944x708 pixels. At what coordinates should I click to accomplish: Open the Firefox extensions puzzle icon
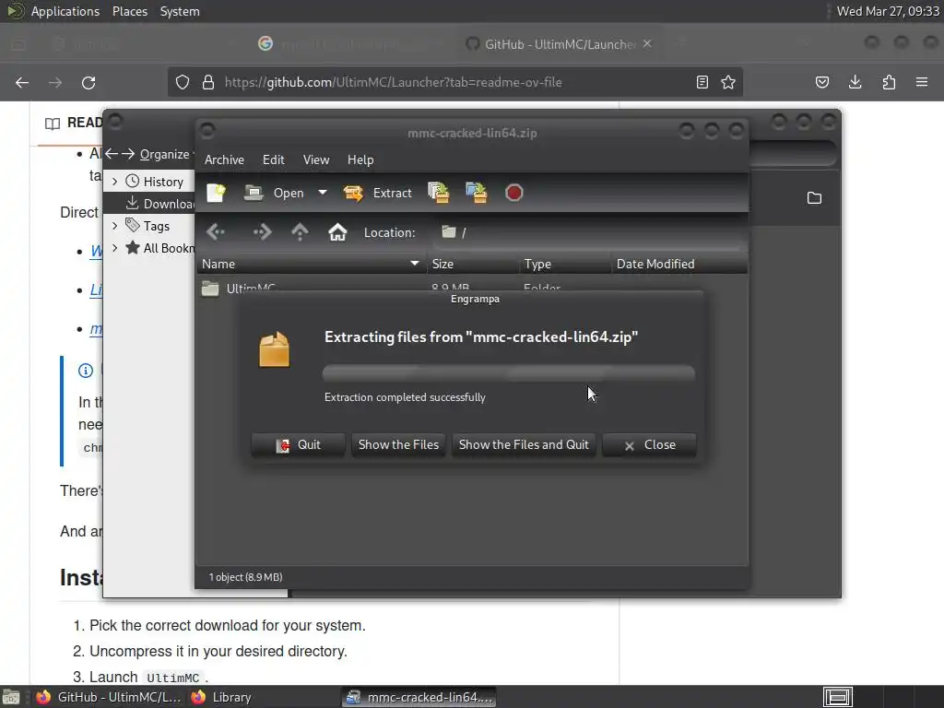pyautogui.click(x=889, y=82)
